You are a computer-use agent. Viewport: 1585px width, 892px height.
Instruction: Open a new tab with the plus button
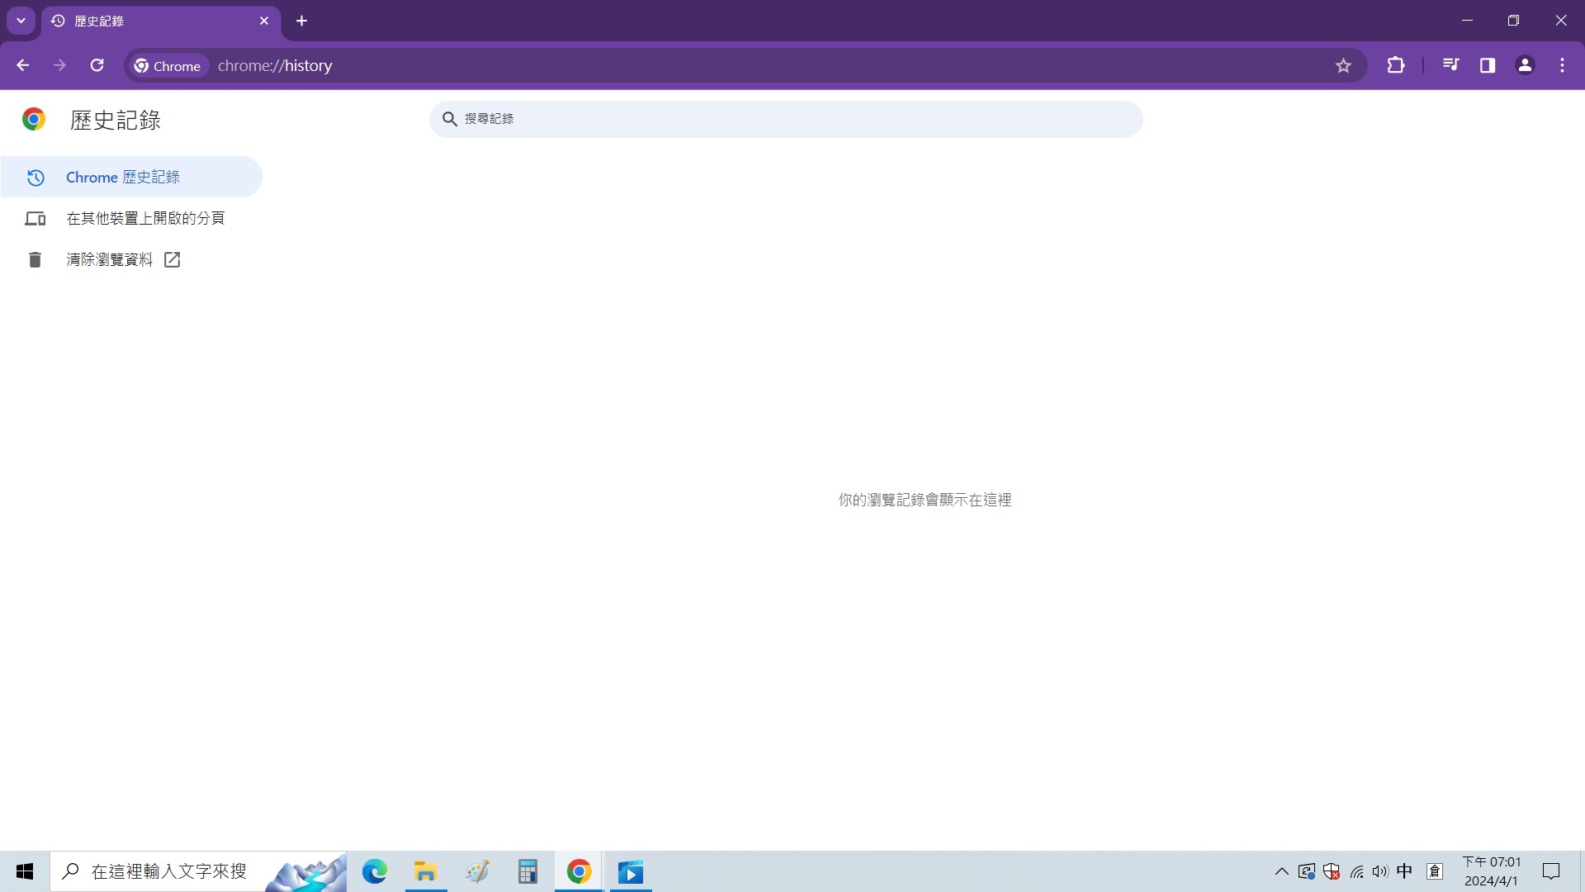tap(300, 21)
